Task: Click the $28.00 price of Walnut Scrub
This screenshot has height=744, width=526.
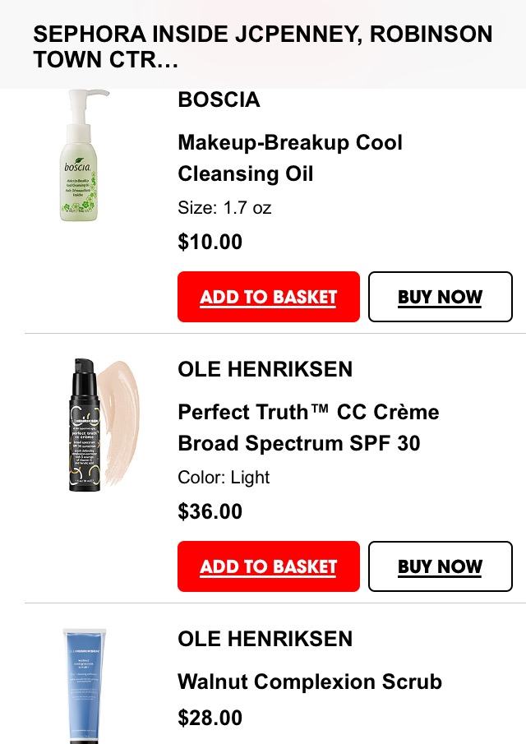Action: click(210, 718)
